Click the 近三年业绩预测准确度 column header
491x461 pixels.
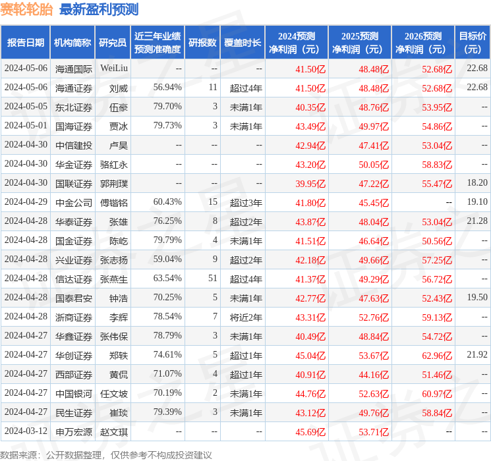pyautogui.click(x=158, y=43)
